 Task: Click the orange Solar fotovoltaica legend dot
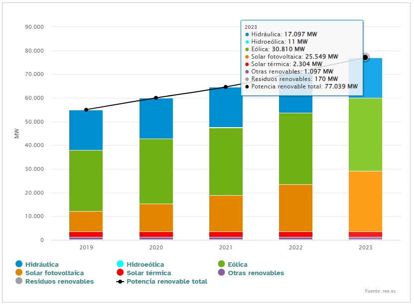coord(19,272)
